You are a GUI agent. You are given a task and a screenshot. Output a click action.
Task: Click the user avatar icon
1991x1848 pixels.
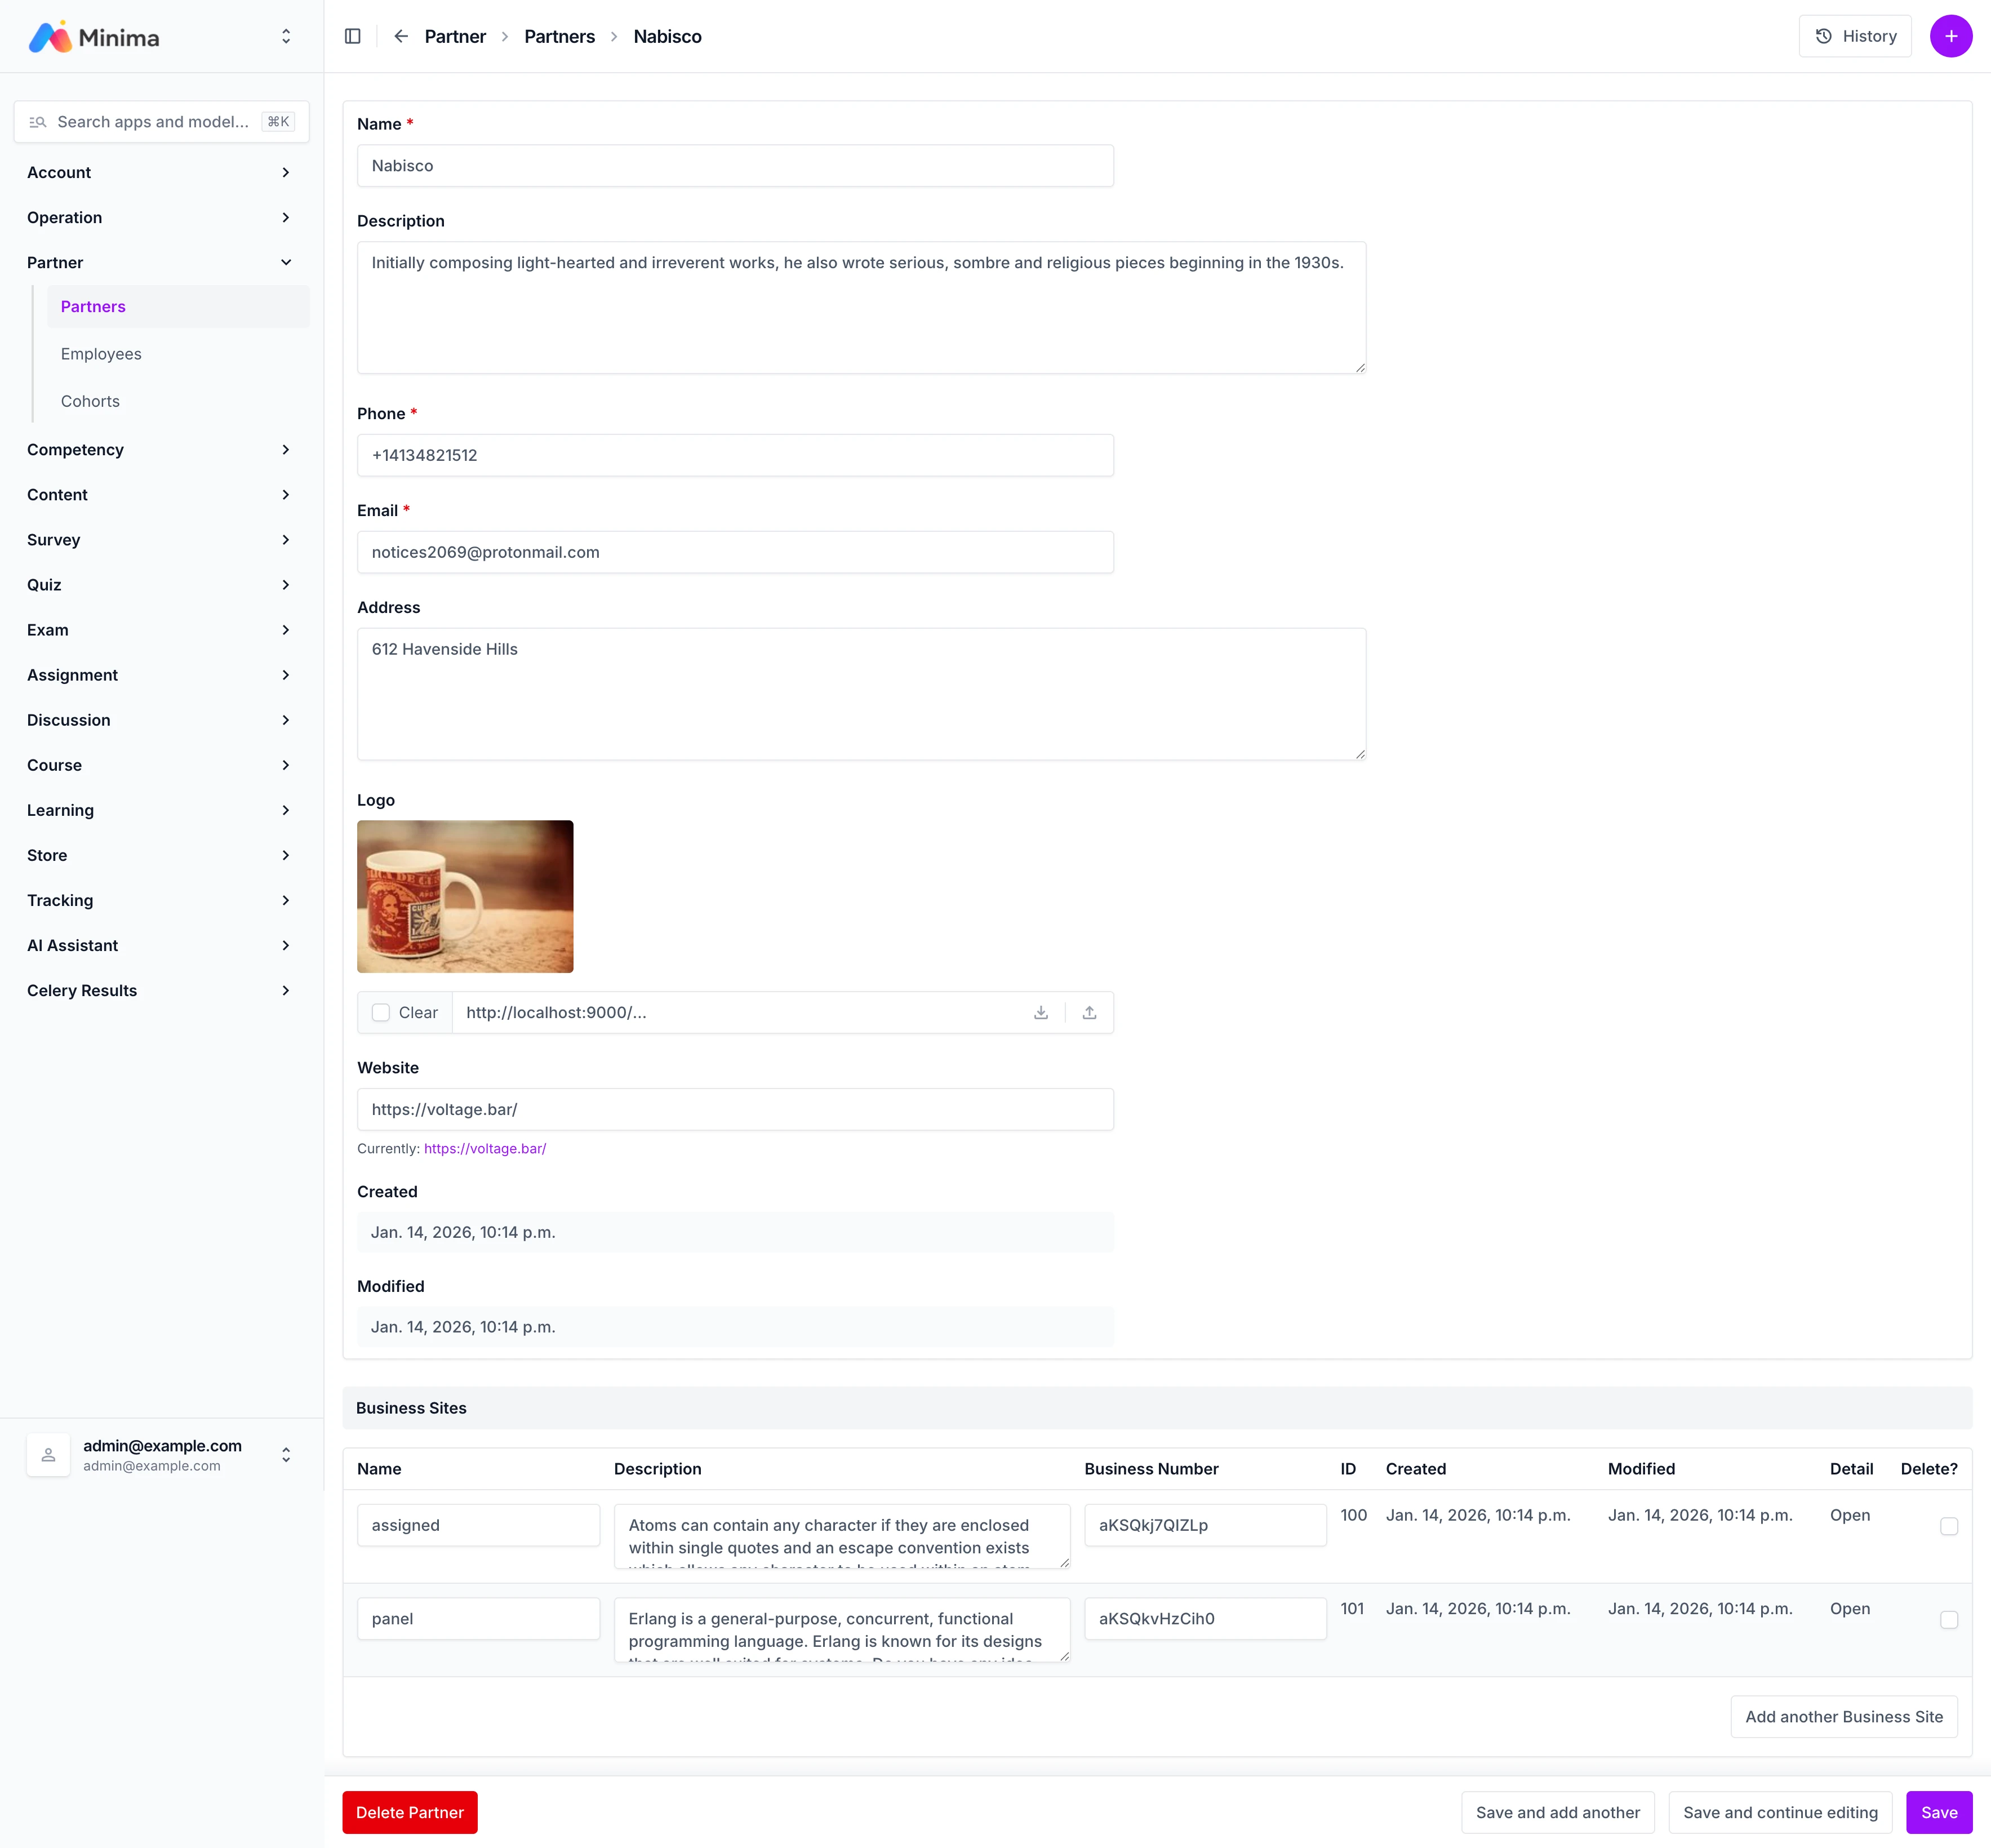coord(48,1455)
